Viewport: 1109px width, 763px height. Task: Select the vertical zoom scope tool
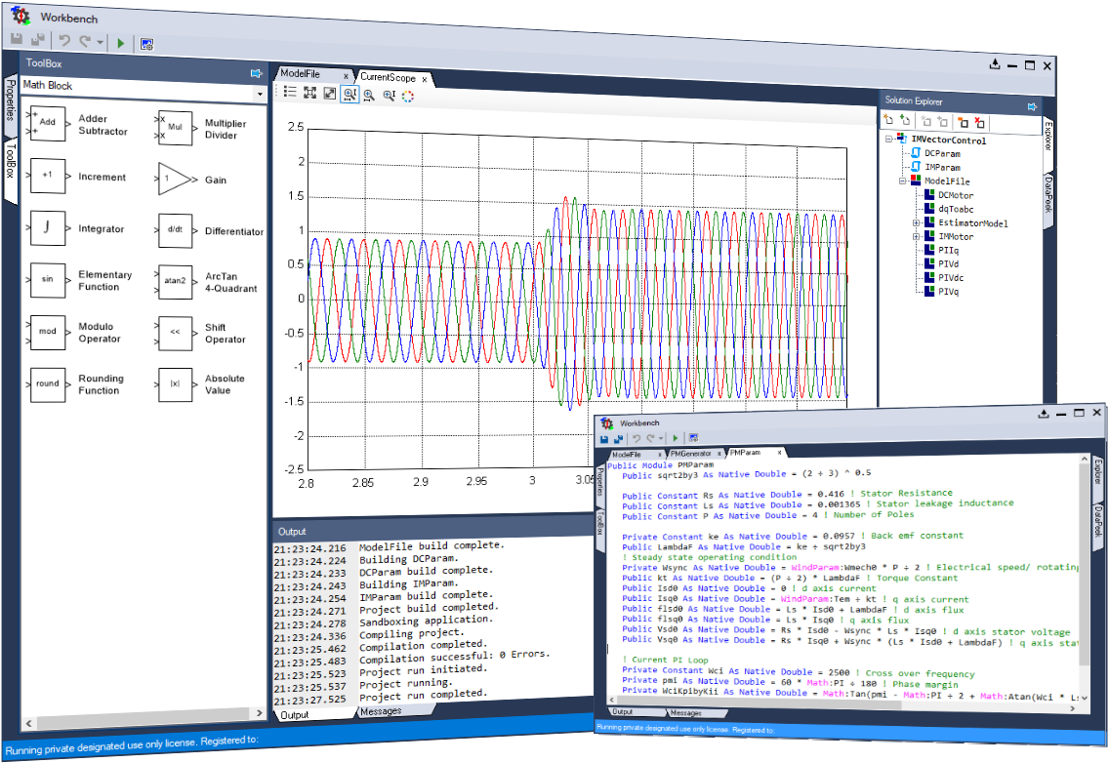(x=389, y=96)
